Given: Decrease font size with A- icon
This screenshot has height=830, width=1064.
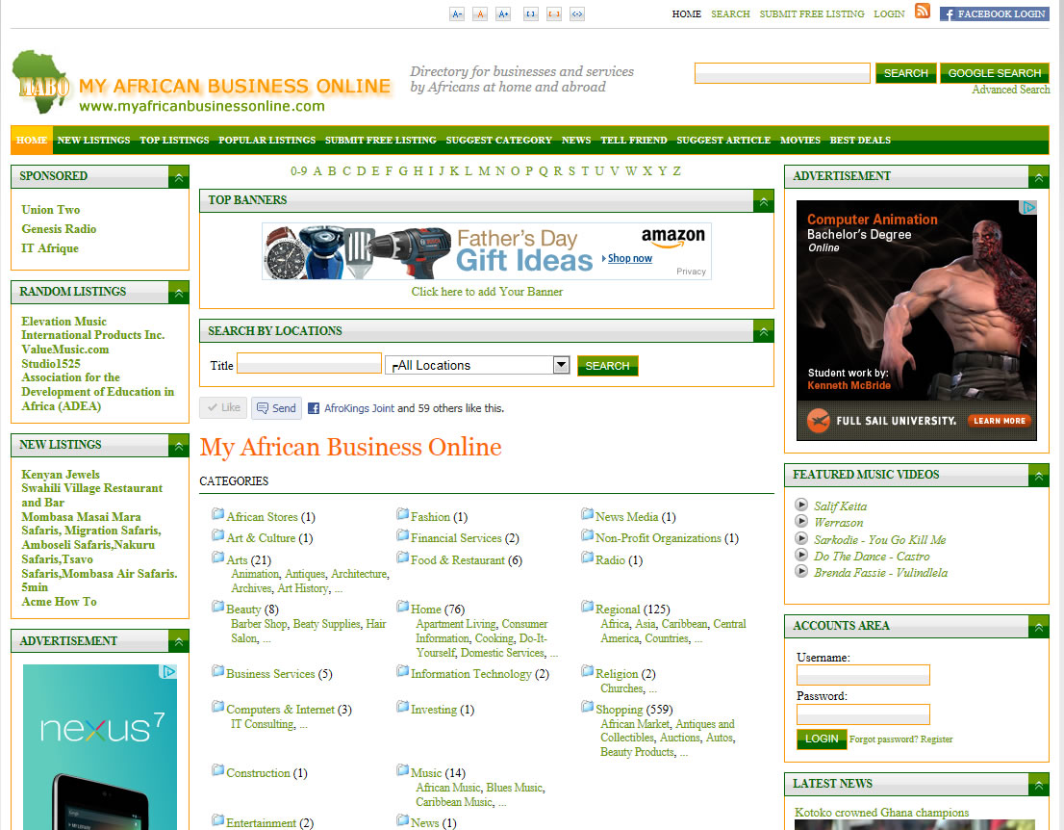Looking at the screenshot, I should tap(457, 13).
